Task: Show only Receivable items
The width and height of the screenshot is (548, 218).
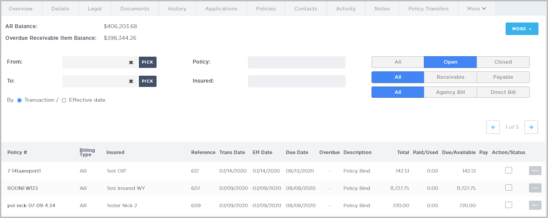Action: pos(450,77)
